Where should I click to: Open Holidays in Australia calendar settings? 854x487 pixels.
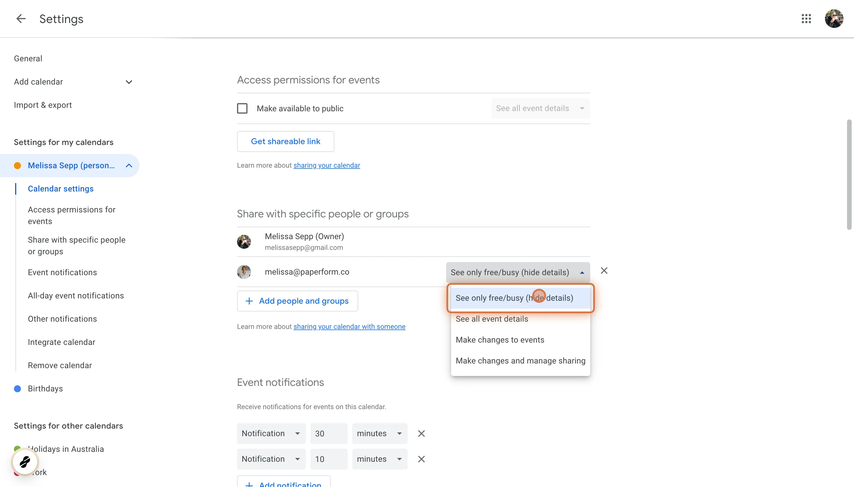[66, 449]
